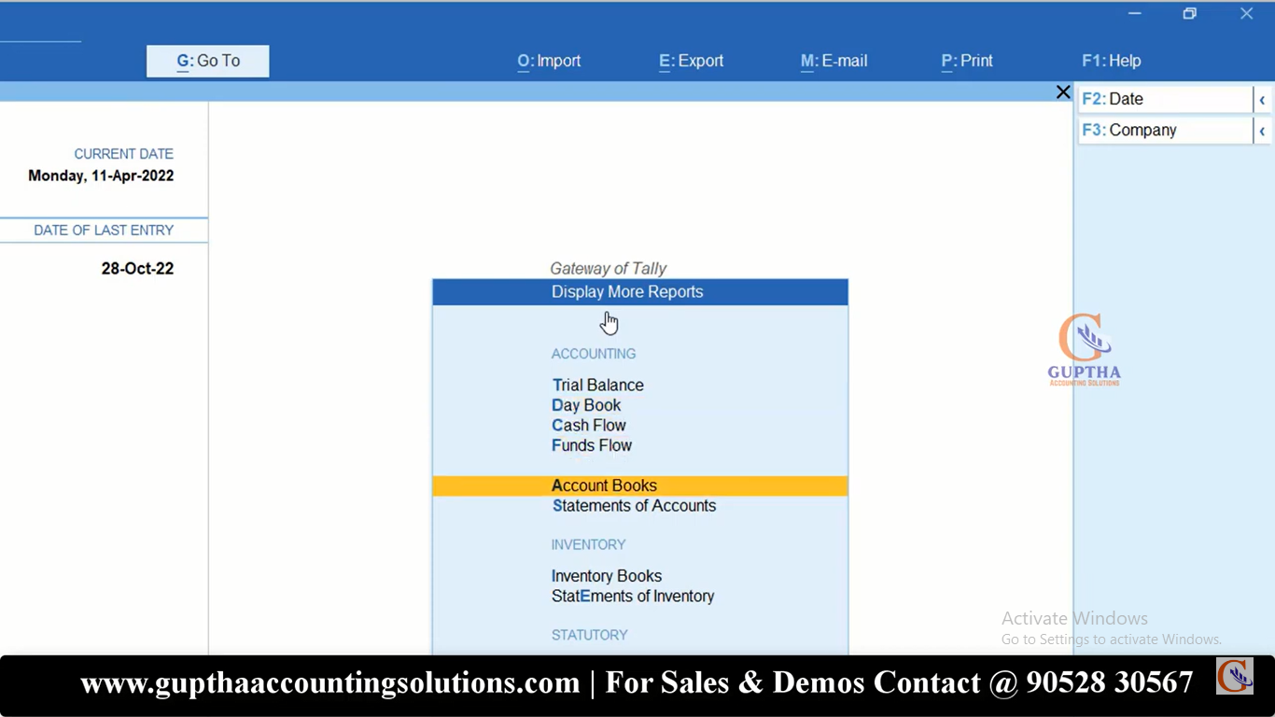Click the ACCOUNTING section heading
Viewport: 1275px width, 717px height.
pos(594,354)
